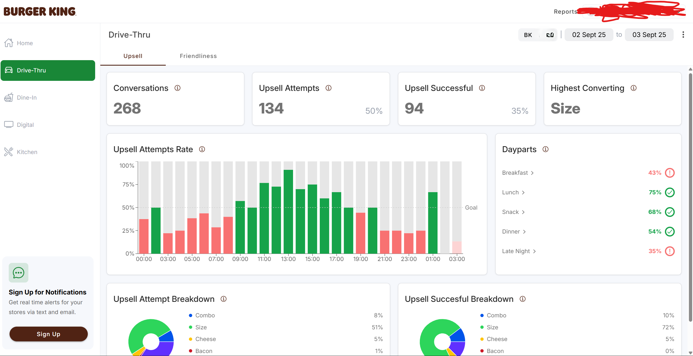Click the vertical scrollbar on the right
Screen dimensions: 693x356
(x=690, y=197)
